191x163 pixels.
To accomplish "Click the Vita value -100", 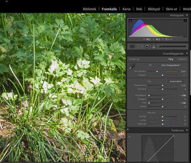I will (x=183, y=103).
